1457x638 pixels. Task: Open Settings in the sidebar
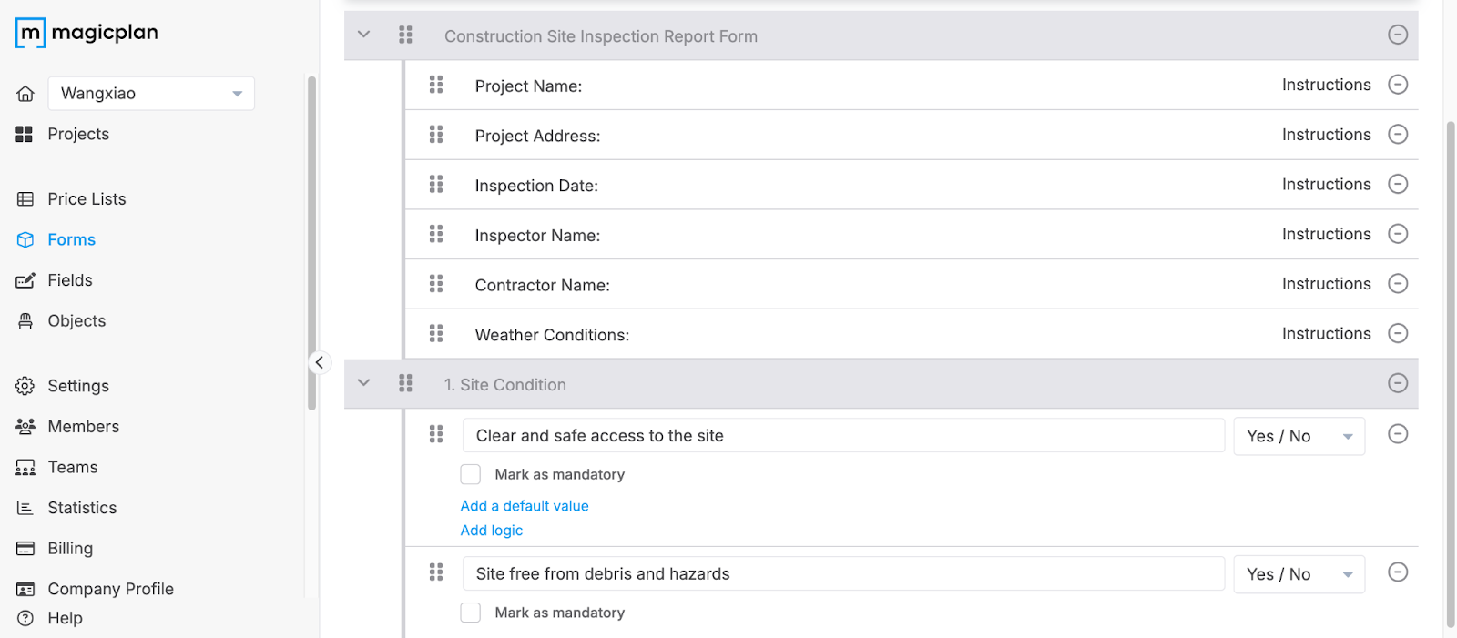click(78, 386)
